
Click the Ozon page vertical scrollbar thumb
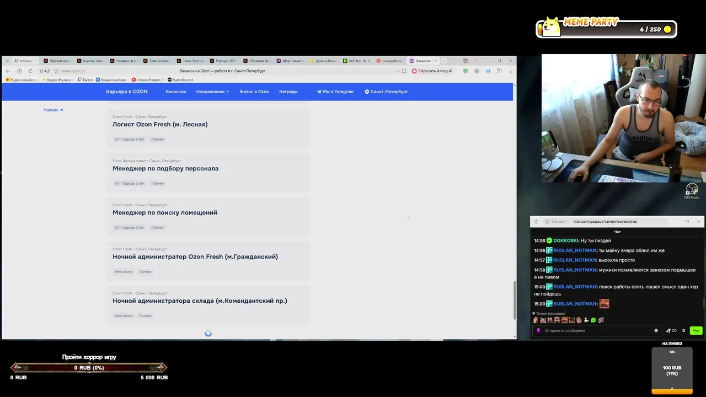(515, 301)
